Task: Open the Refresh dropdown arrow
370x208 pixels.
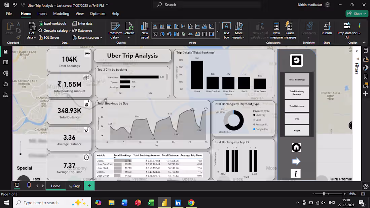Action: coord(129,38)
